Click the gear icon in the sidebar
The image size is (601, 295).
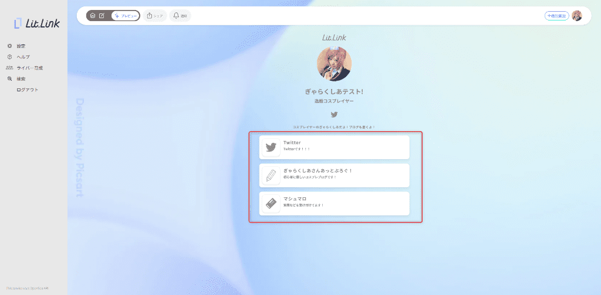(x=9, y=46)
